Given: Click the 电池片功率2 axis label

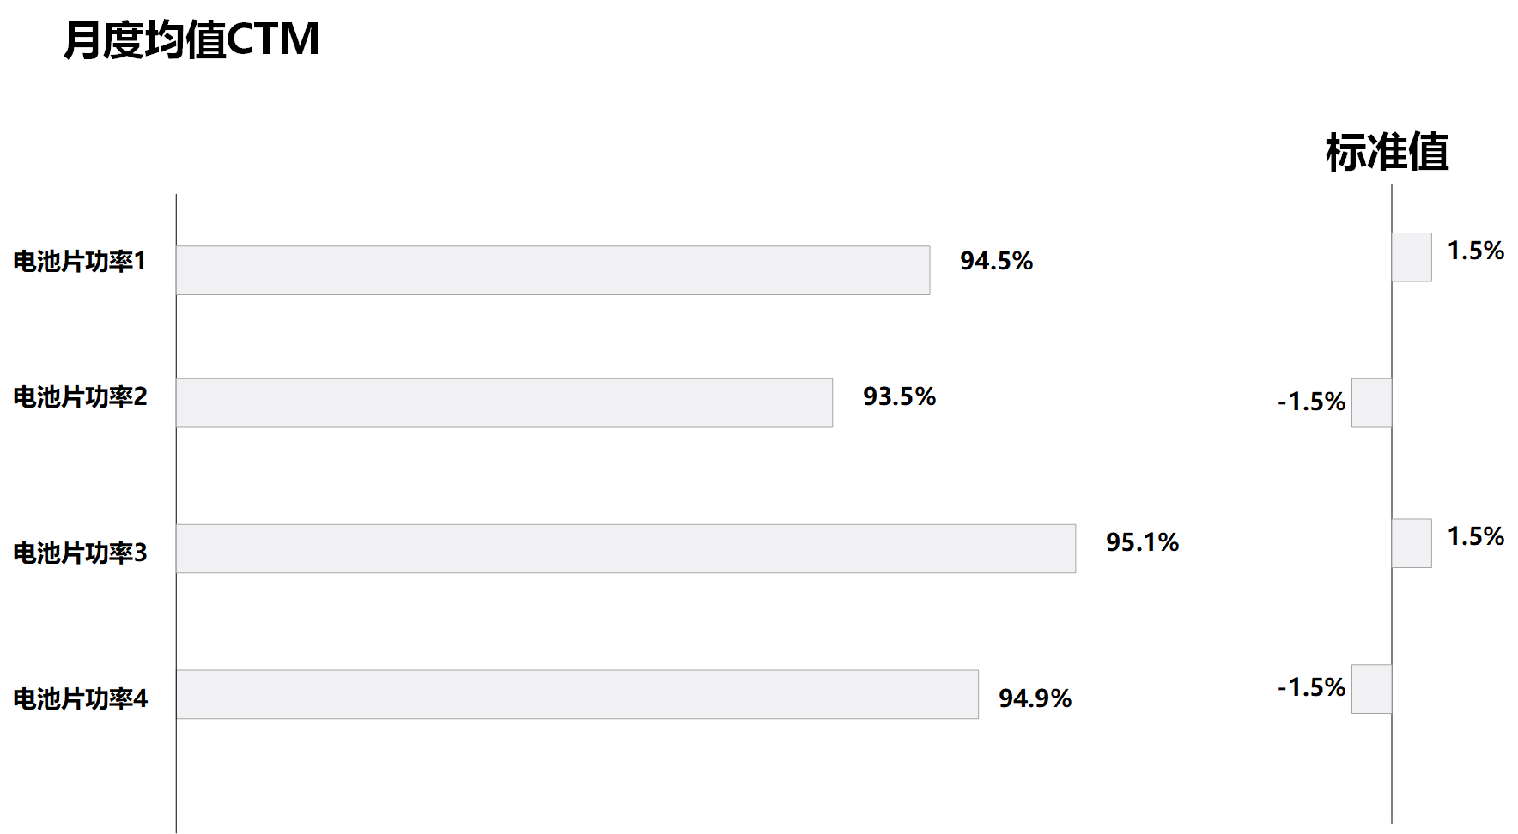Looking at the screenshot, I should click(80, 396).
